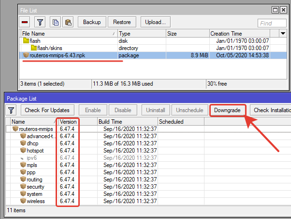Sort packages by Build Time header
The width and height of the screenshot is (291, 219).
(128, 122)
